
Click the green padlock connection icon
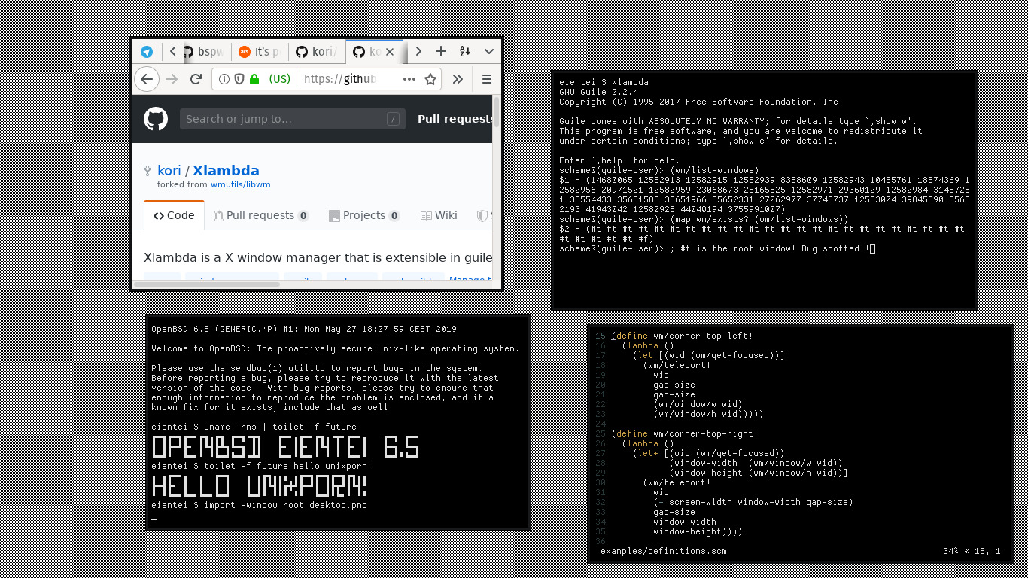tap(254, 79)
